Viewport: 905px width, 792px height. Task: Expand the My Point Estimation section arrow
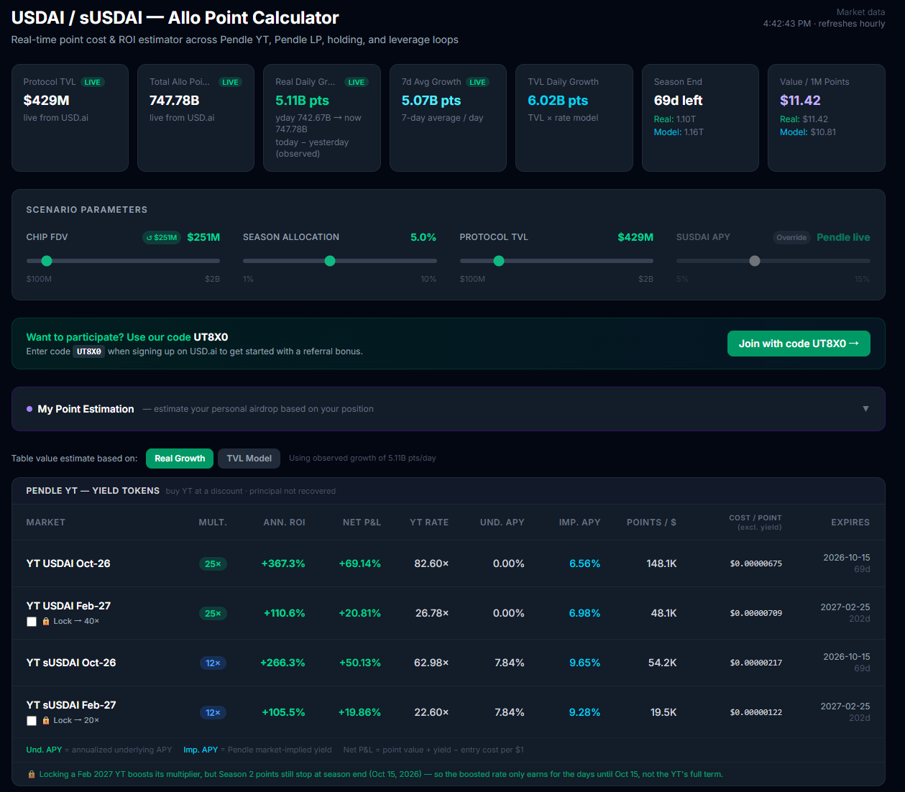865,409
